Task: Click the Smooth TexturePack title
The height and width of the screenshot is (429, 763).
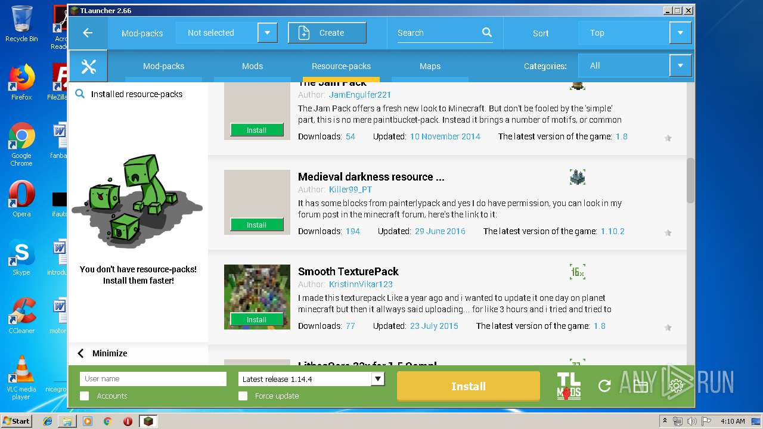Action: point(348,272)
